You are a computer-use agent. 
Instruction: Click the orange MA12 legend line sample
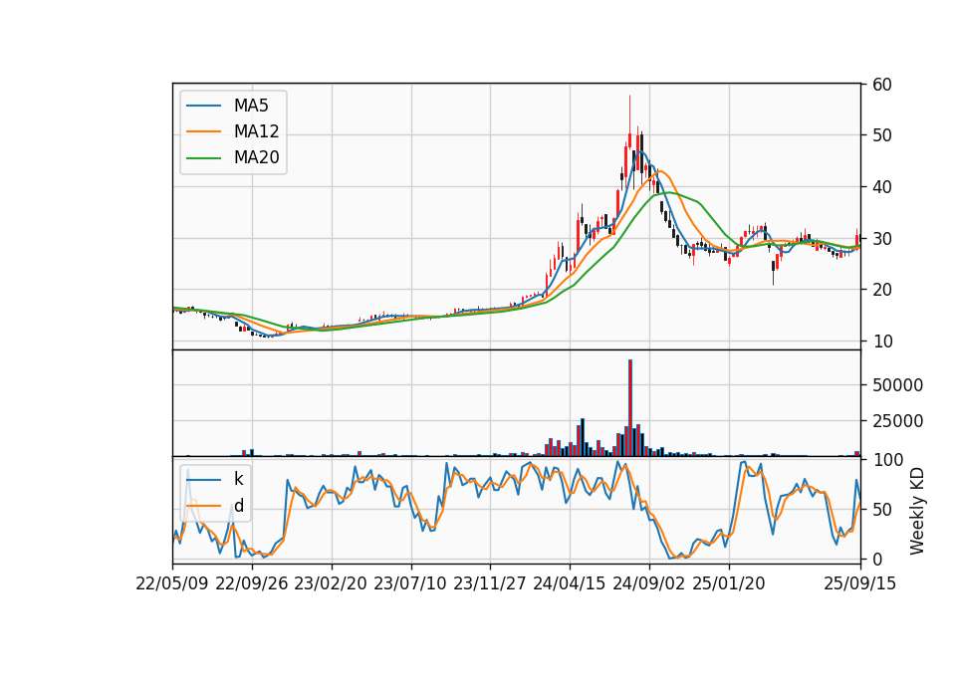pos(203,131)
